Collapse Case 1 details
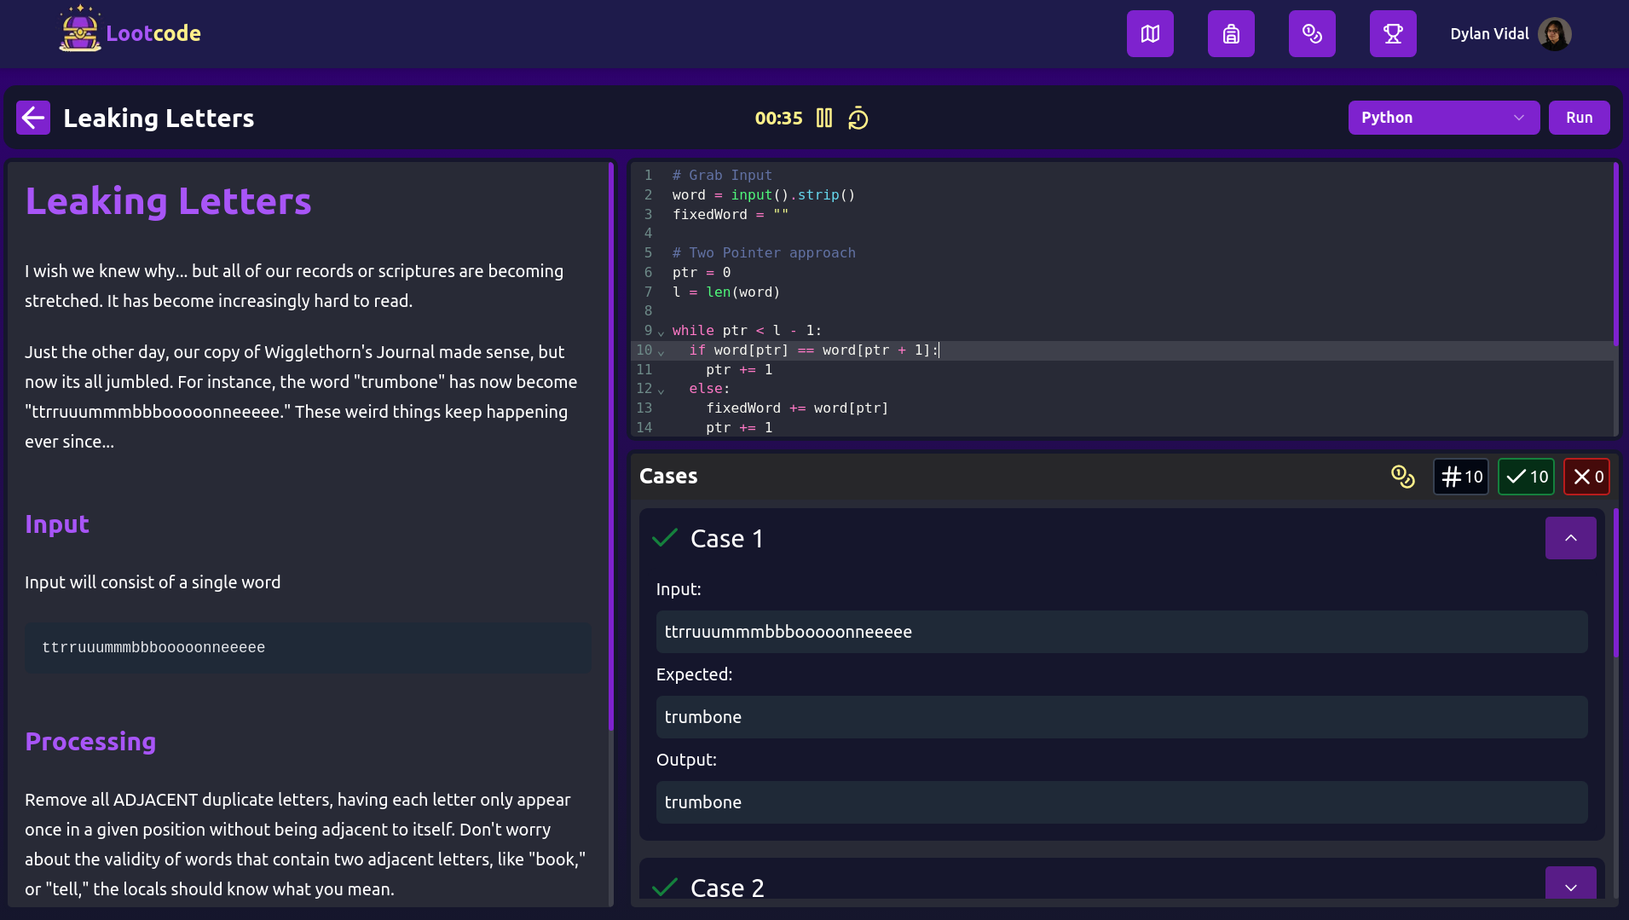The height and width of the screenshot is (920, 1629). [1570, 538]
